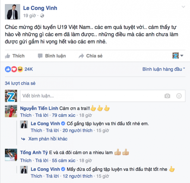Expand the Bình luận hàng đầu sort dropdown

[x=163, y=69]
